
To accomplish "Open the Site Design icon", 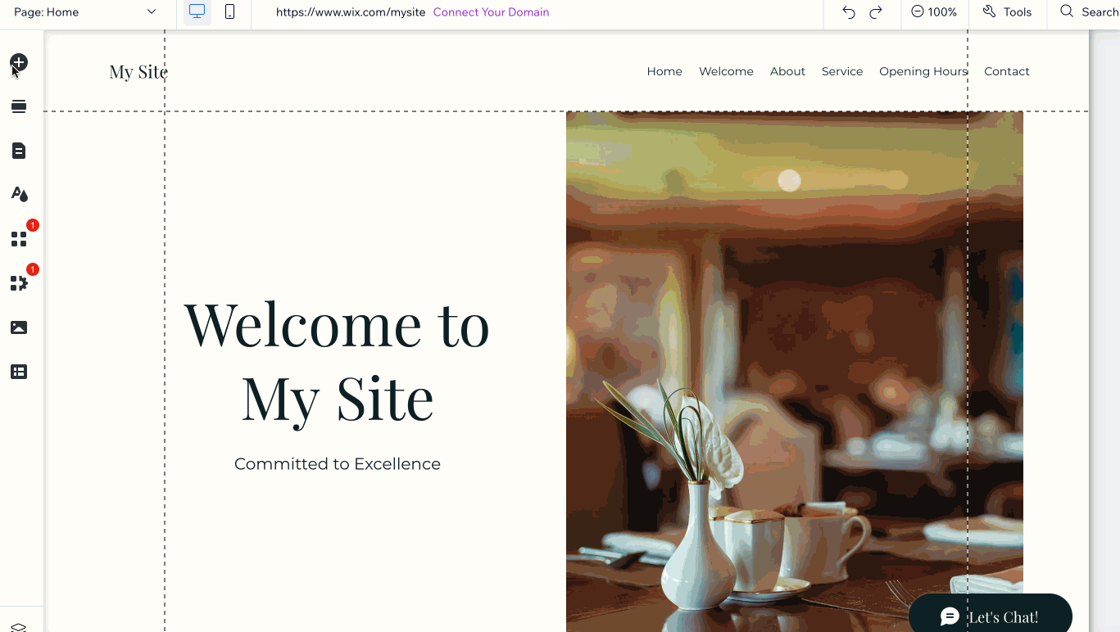I will [x=19, y=194].
